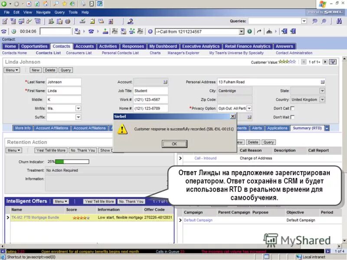Click the person-at-desk icon in Siebel toolbar
The width and height of the screenshot is (347, 260).
130,21
